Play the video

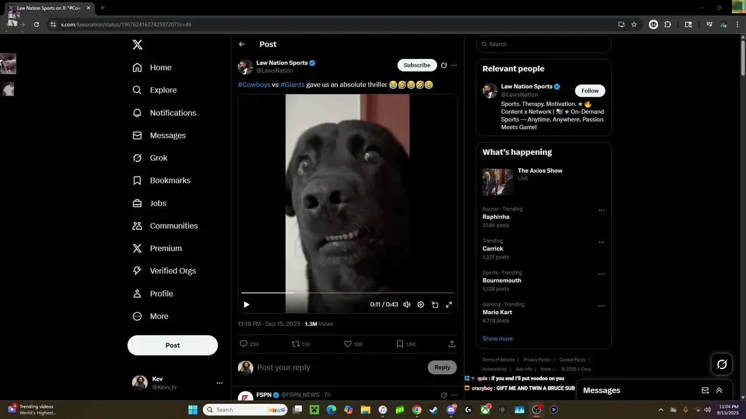pyautogui.click(x=247, y=304)
